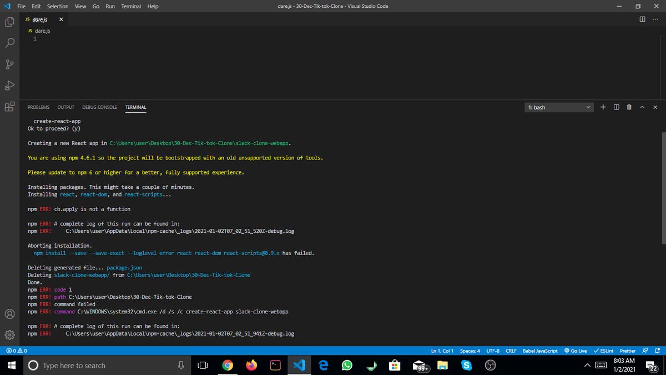
Task: Switch to the Debug Console tab
Action: pos(99,107)
